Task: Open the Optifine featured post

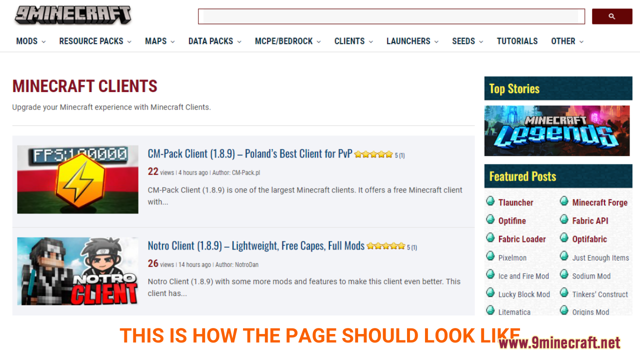Action: (512, 220)
